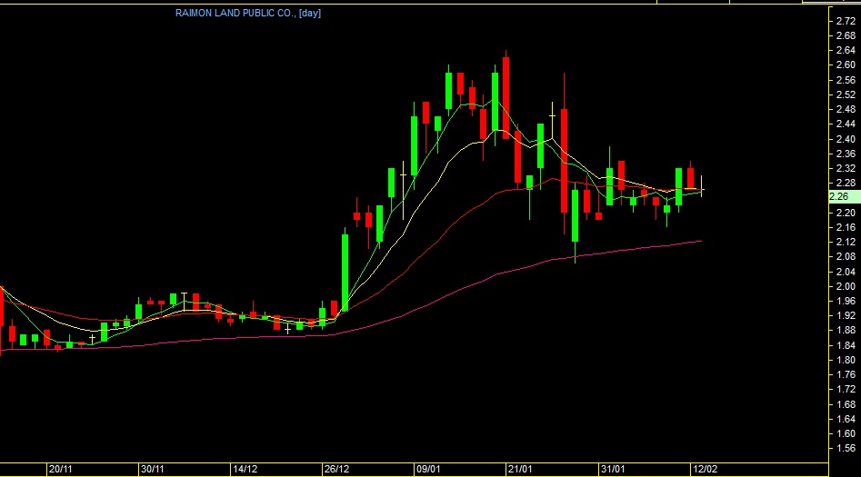Select the 2.64 price axis label
Screen dimensions: 861x477
845,51
